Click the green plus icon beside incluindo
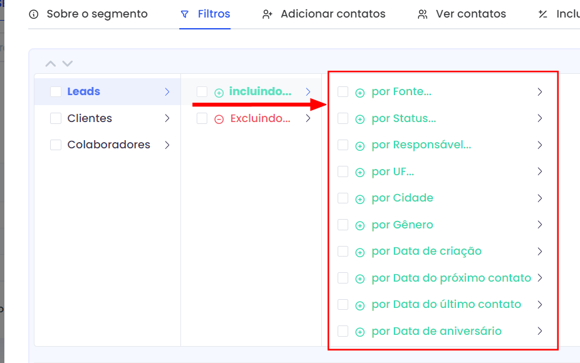Screen dimensions: 580x363 pos(219,93)
